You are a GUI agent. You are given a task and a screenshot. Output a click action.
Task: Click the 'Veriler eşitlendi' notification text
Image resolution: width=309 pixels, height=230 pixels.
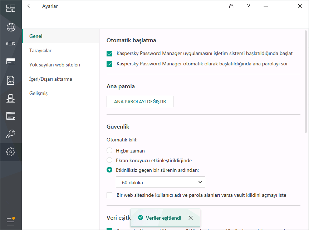(163, 218)
